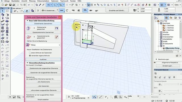
Task: Click the zoom magnifier icon in bottom bar
Action: pos(120,97)
